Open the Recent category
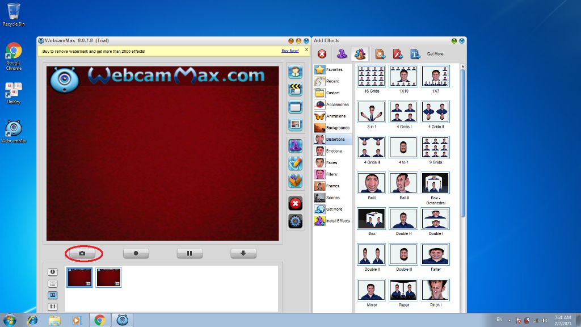581x327 pixels. click(332, 81)
